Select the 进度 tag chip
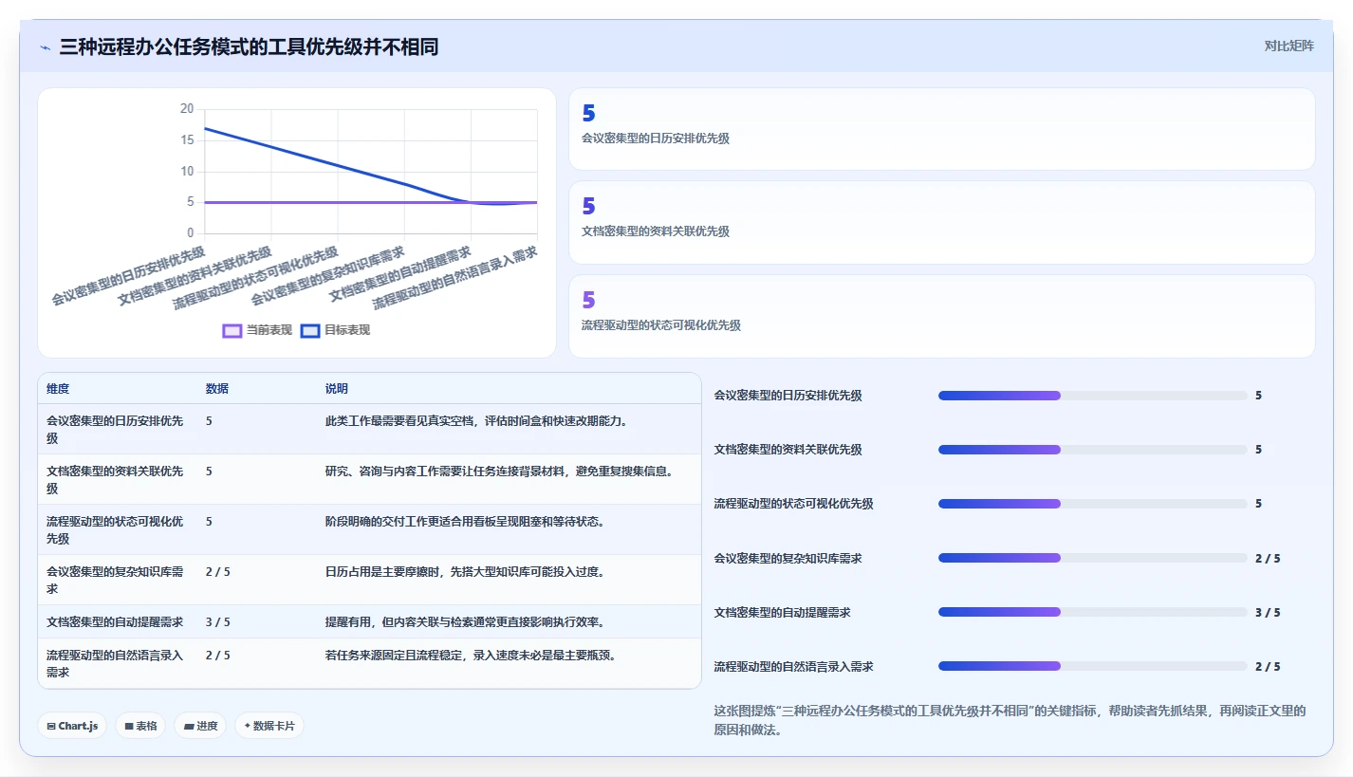The height and width of the screenshot is (777, 1353). tap(200, 726)
